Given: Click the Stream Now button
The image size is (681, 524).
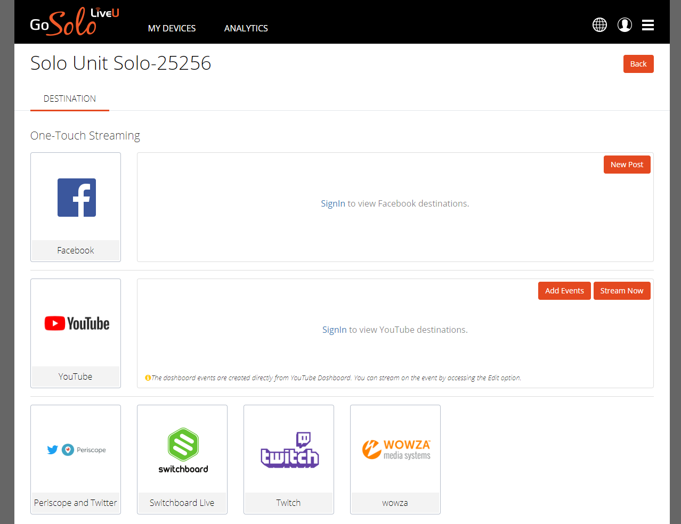Looking at the screenshot, I should click(x=622, y=291).
